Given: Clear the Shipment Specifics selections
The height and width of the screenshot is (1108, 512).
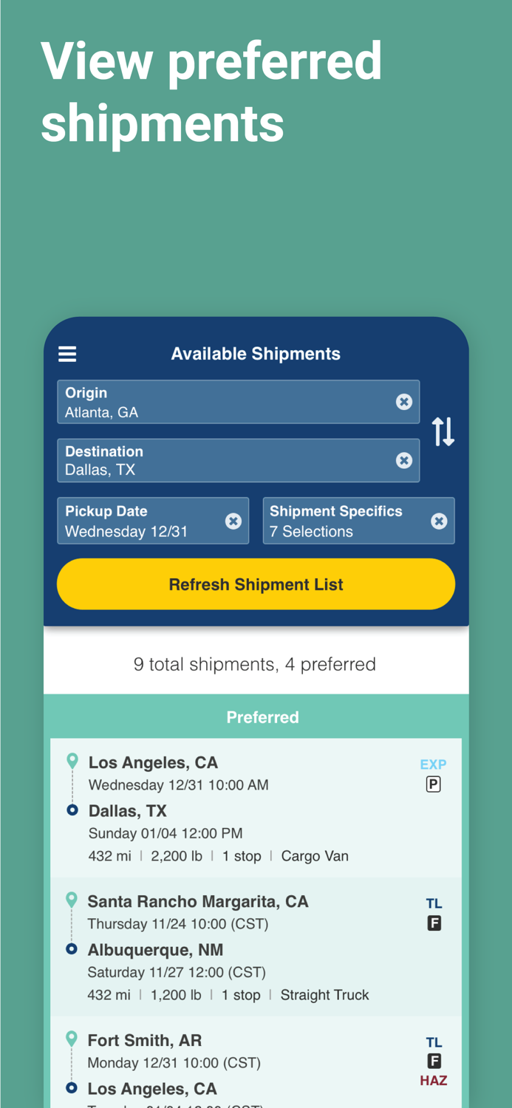Looking at the screenshot, I should coord(440,520).
